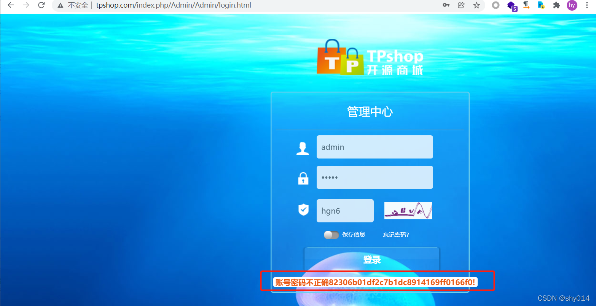Image resolution: width=596 pixels, height=306 pixels.
Task: Click the share page icon
Action: (x=461, y=5)
